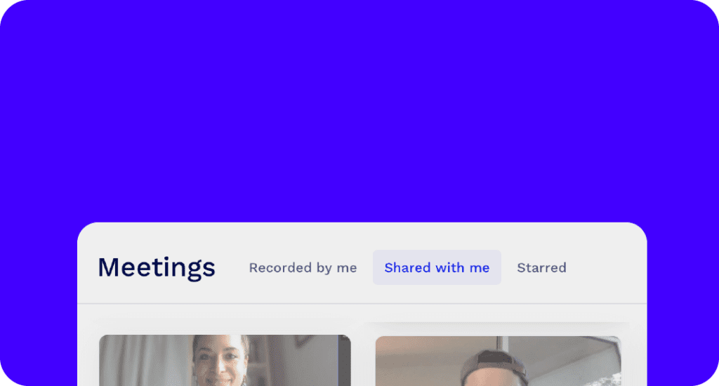Open the meeting thumbnail with smiling woman
This screenshot has height=386, width=719.
pos(225,360)
